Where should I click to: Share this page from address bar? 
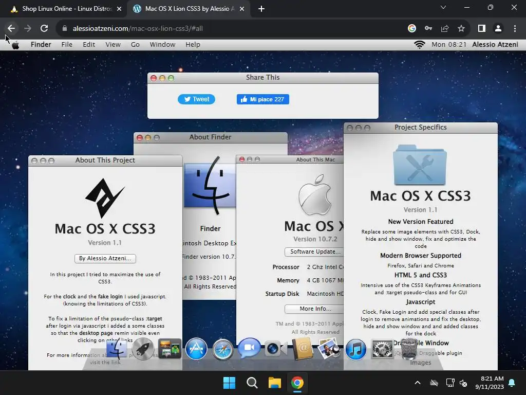tap(445, 29)
